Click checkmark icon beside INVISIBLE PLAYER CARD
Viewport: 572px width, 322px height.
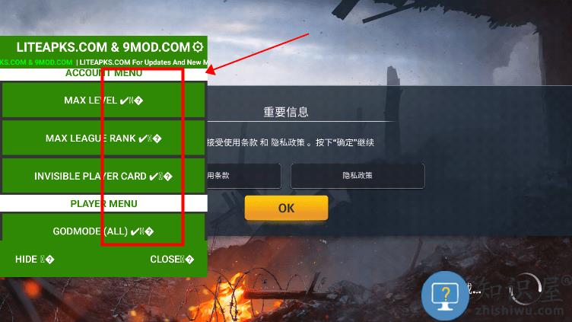(x=154, y=177)
